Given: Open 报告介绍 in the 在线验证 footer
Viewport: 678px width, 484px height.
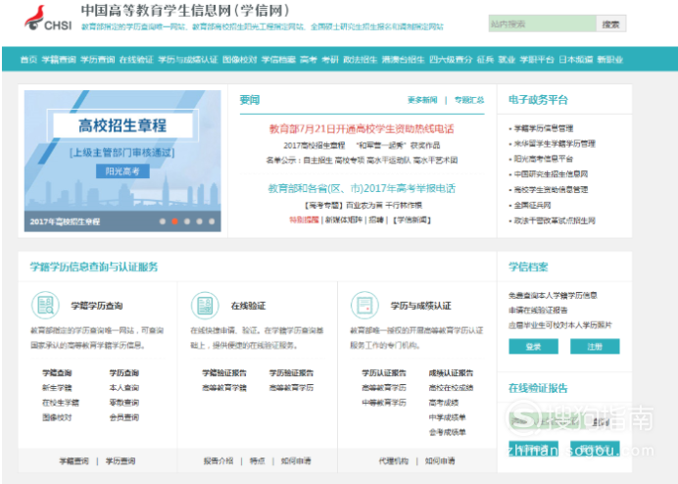Looking at the screenshot, I should coord(218,461).
